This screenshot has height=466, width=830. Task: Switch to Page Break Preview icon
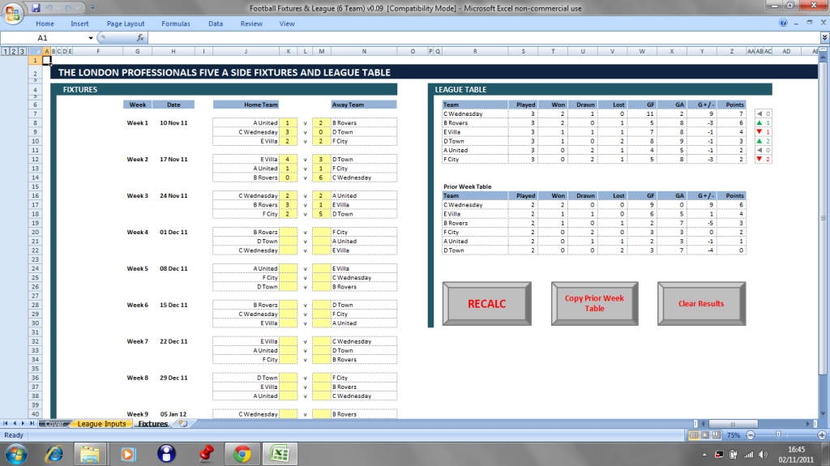pos(717,435)
